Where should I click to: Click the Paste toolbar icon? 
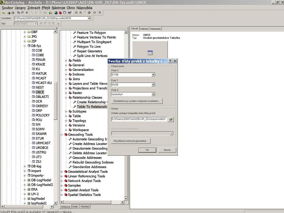[23, 13]
